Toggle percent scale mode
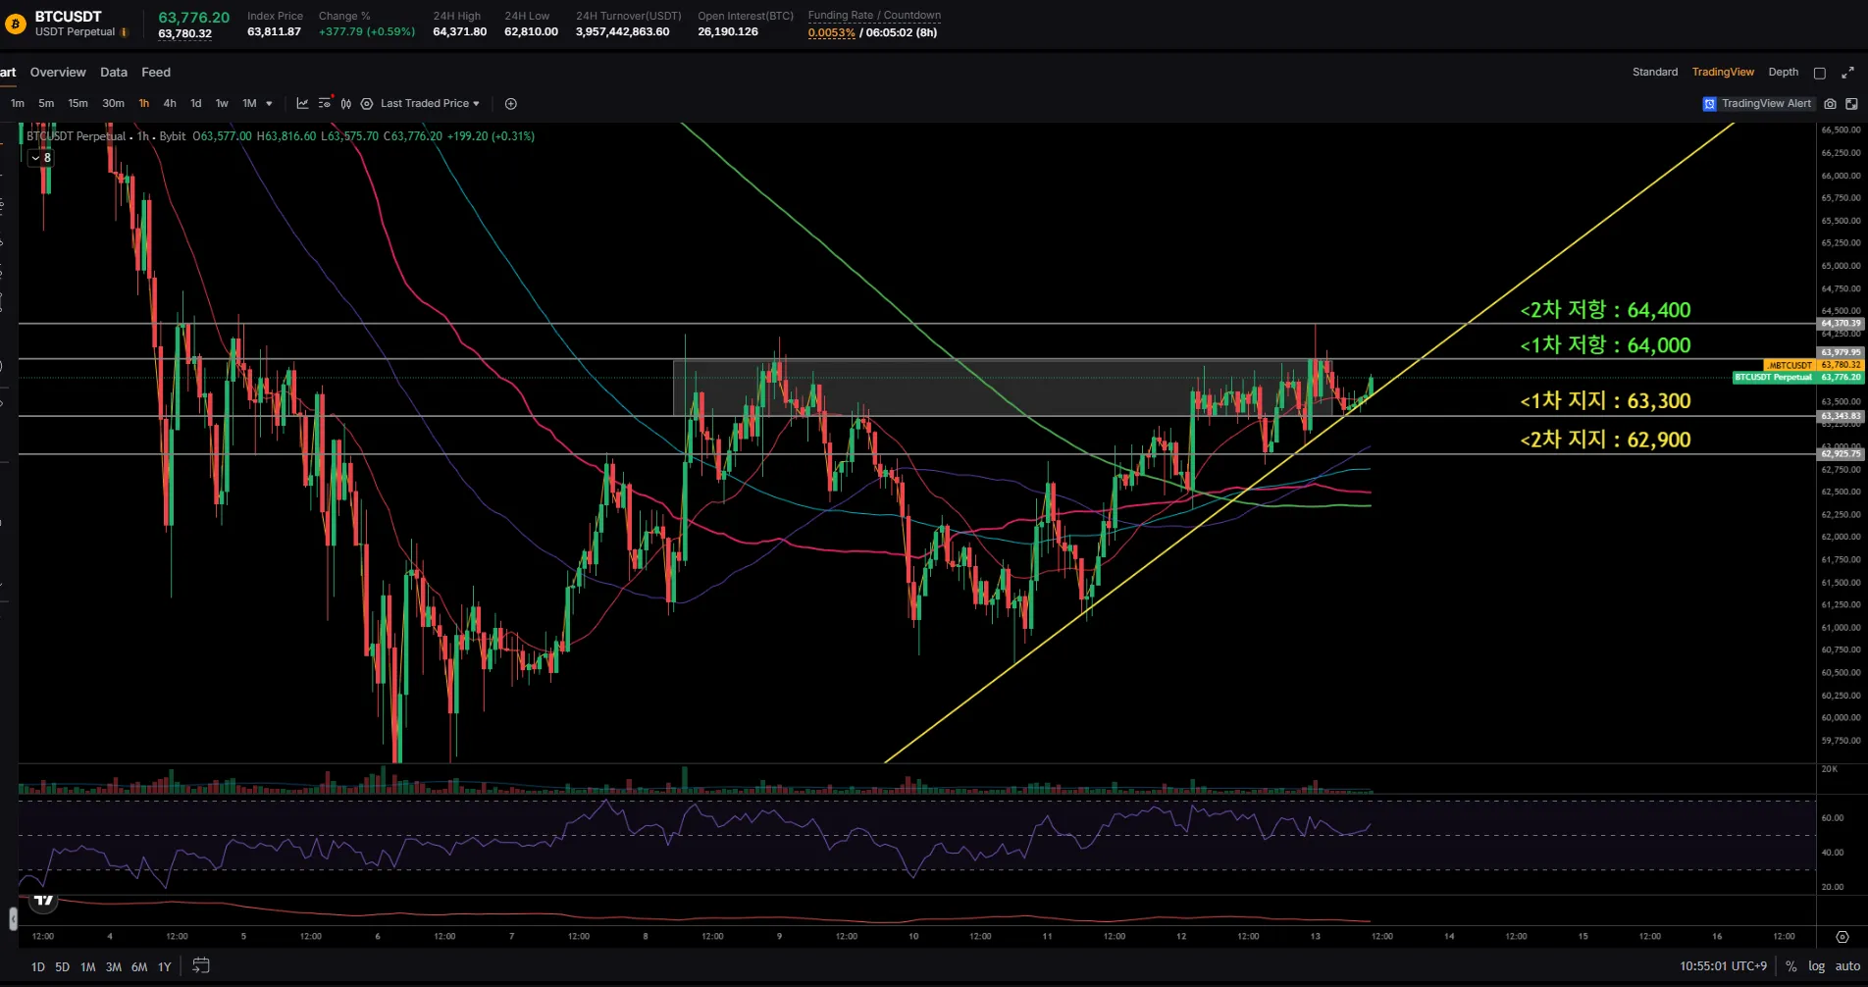The width and height of the screenshot is (1868, 987). tap(1790, 966)
